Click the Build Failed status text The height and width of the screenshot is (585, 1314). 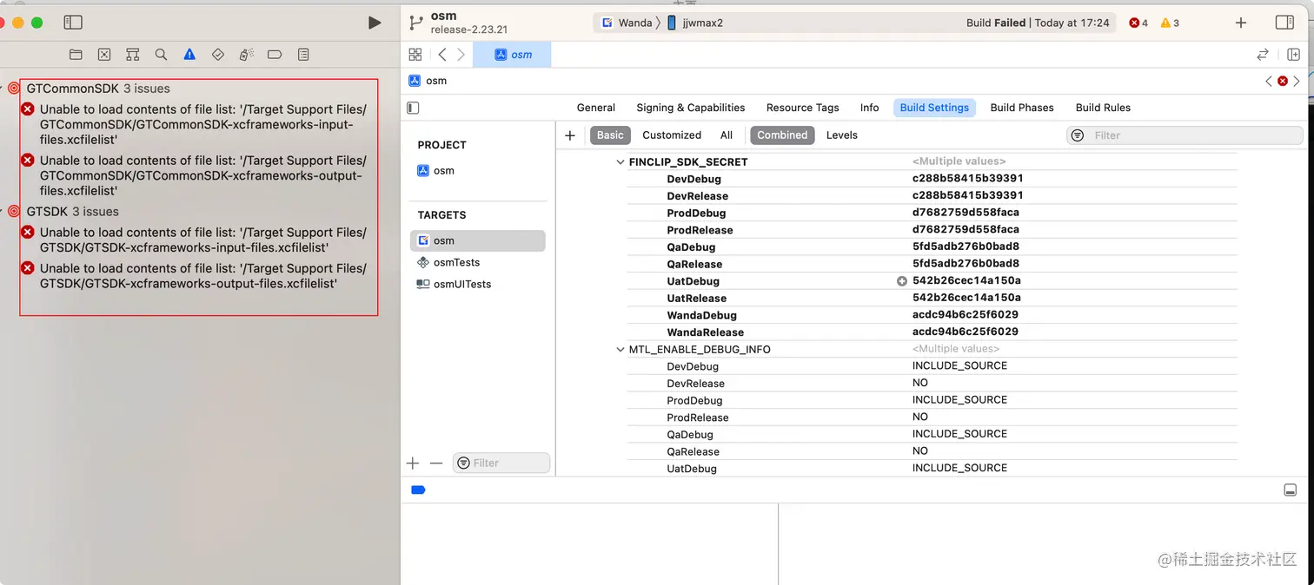click(x=996, y=23)
